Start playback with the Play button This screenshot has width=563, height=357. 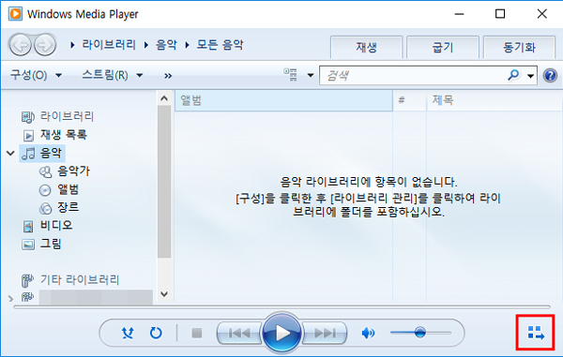(x=281, y=333)
